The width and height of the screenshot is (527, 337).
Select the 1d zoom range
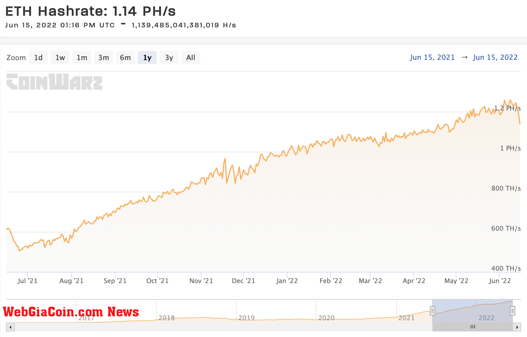coord(38,57)
